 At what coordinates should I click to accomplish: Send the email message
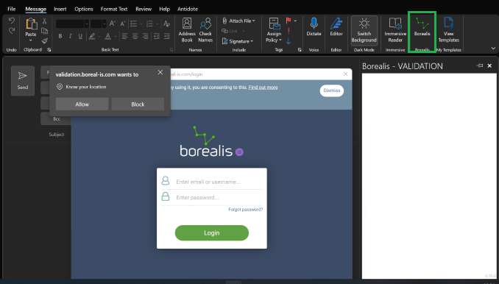[23, 80]
